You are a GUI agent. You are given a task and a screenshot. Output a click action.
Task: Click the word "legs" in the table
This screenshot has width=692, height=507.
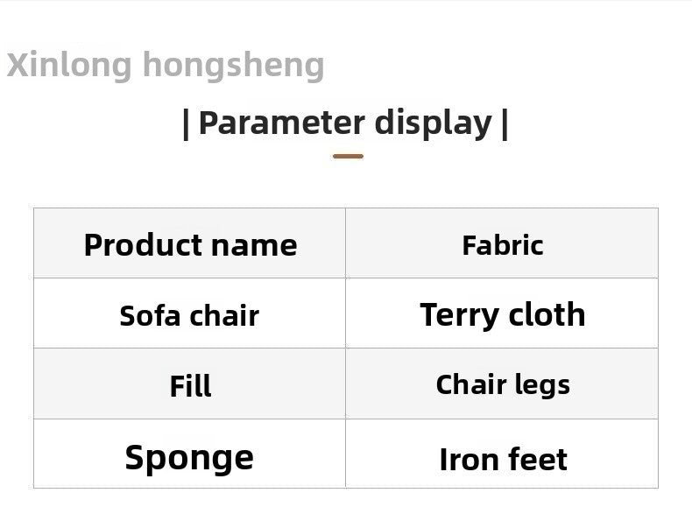tap(543, 385)
